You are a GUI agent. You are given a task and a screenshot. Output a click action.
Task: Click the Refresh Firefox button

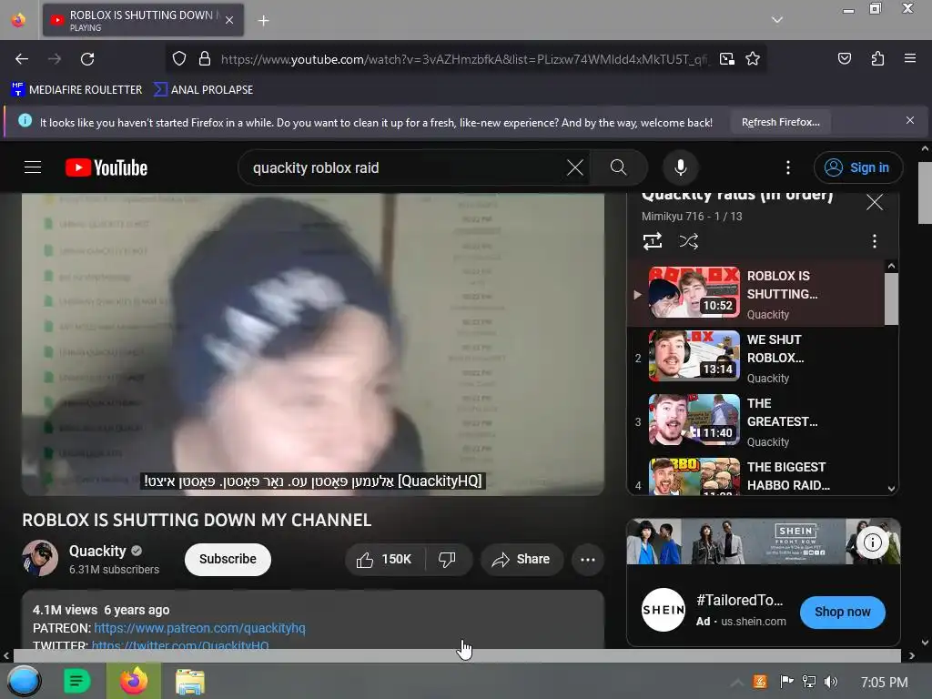tap(780, 122)
